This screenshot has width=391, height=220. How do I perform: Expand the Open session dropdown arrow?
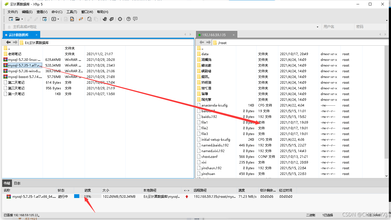(x=22, y=19)
